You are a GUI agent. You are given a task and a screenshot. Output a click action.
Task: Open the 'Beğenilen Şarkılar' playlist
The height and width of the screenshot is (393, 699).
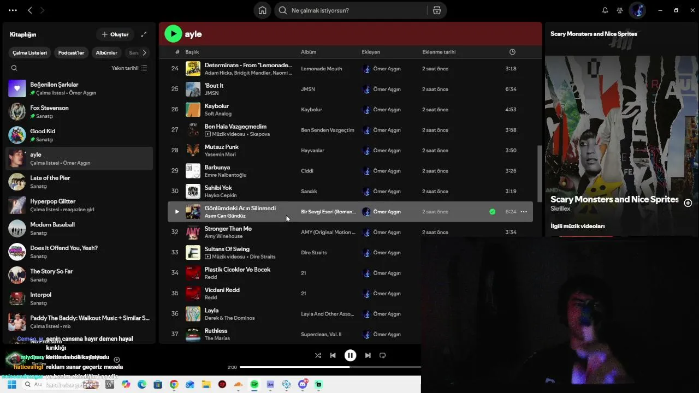pos(79,88)
